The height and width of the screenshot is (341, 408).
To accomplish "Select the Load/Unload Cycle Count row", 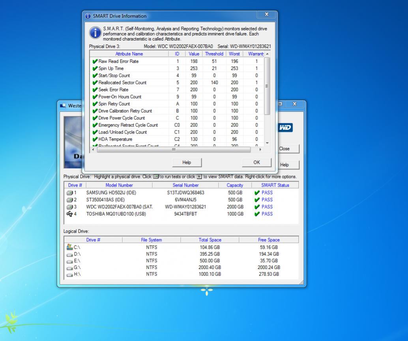I will point(177,132).
